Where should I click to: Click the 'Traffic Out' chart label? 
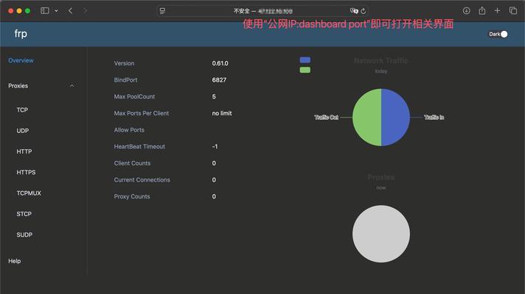click(x=326, y=117)
